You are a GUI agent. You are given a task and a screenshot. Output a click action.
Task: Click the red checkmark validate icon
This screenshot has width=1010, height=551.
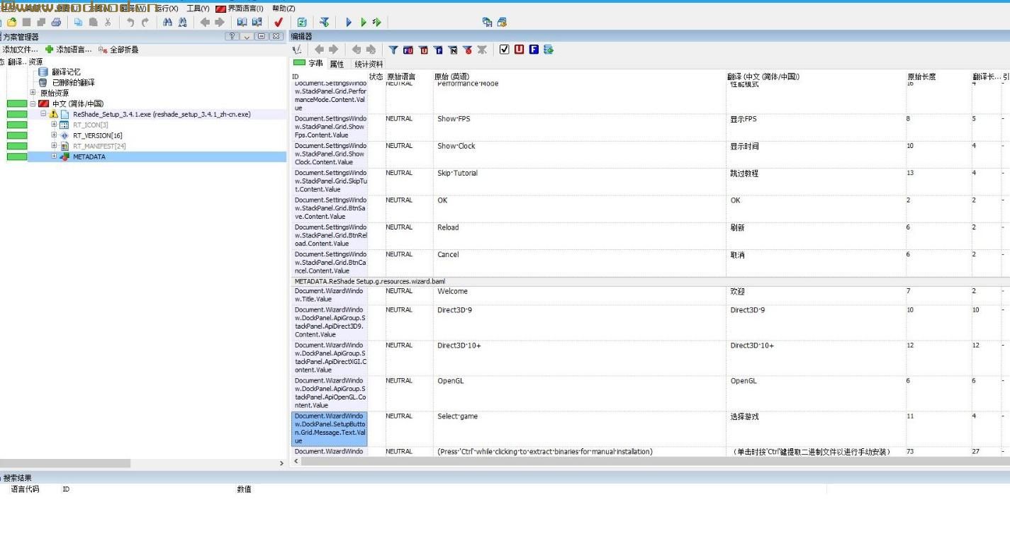coord(279,22)
